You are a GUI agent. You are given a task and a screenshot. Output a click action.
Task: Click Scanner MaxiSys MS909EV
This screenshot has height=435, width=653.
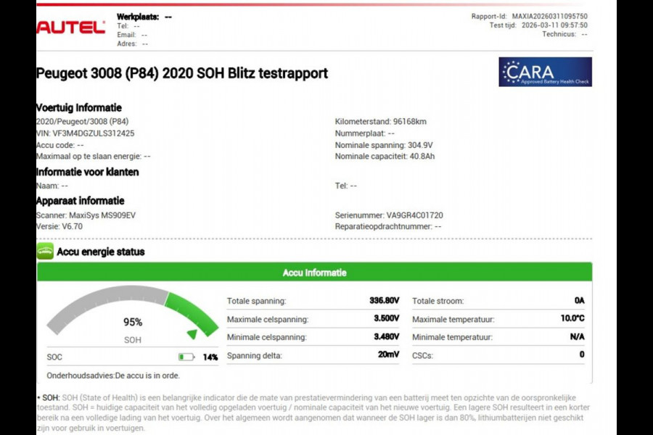tap(86, 215)
